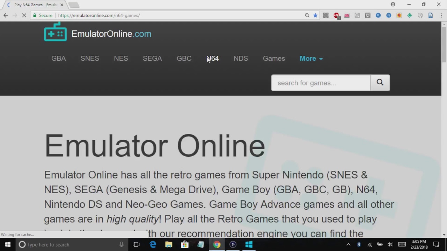Image resolution: width=447 pixels, height=251 pixels.
Task: Open the GBA games menu item
Action: click(x=58, y=59)
